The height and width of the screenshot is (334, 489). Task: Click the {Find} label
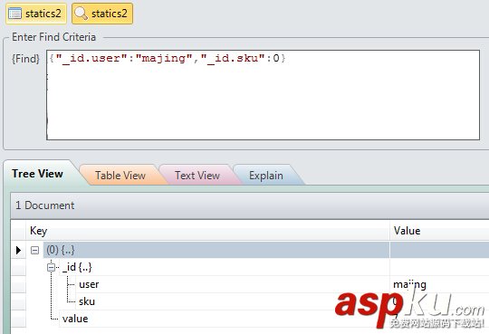point(25,58)
